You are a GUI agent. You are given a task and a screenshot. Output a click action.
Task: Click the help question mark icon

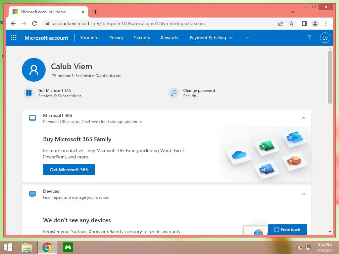tap(309, 38)
